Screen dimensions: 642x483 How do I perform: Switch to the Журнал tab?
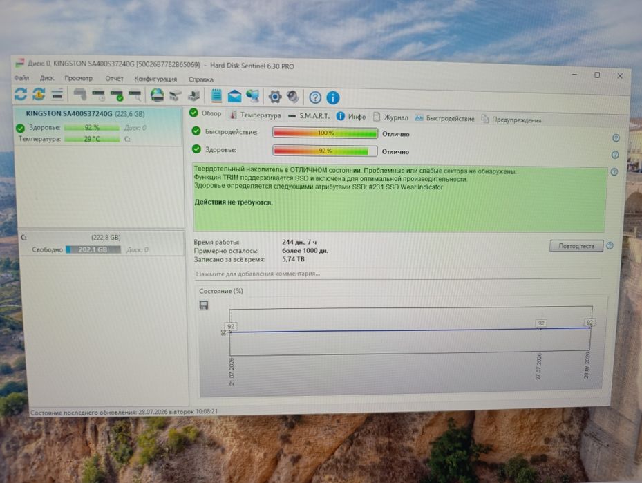[390, 117]
